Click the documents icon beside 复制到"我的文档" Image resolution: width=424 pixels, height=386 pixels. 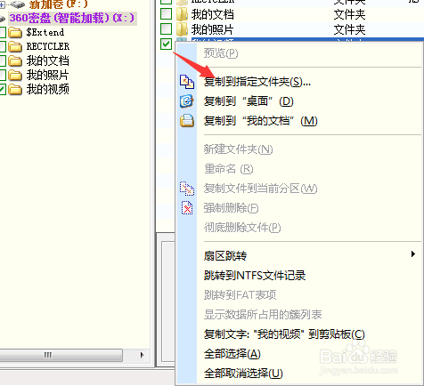187,121
